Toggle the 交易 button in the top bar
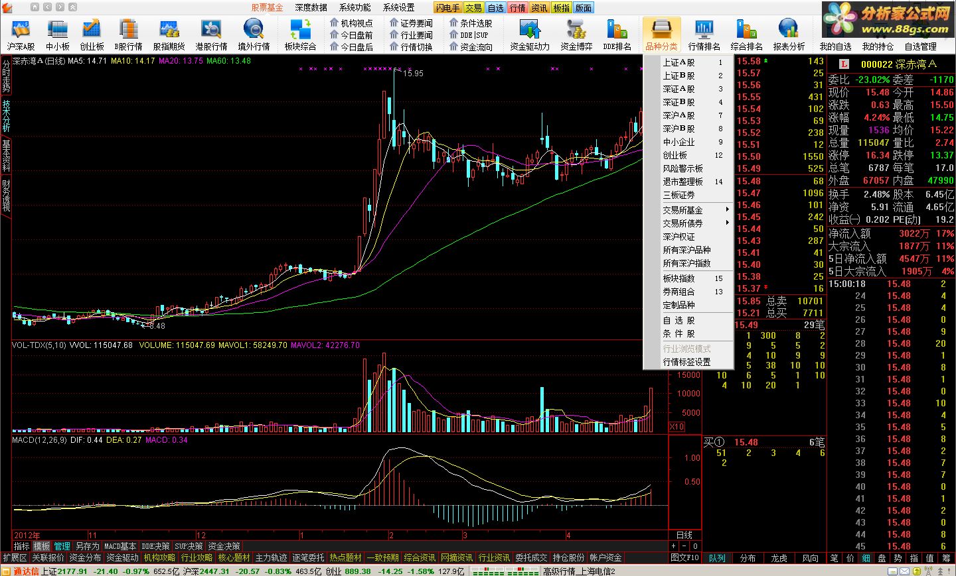 473,8
